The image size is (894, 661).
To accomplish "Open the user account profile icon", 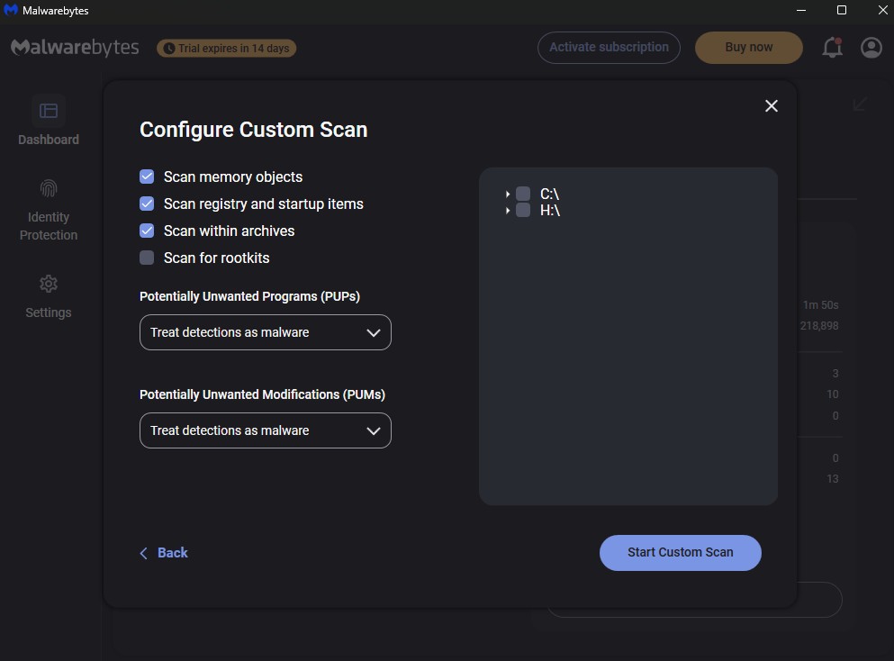I will point(871,48).
